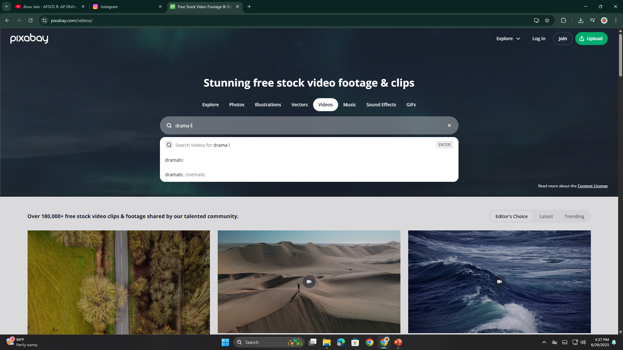Viewport: 623px width, 350px height.
Task: Open a new browser tab
Action: point(249,6)
